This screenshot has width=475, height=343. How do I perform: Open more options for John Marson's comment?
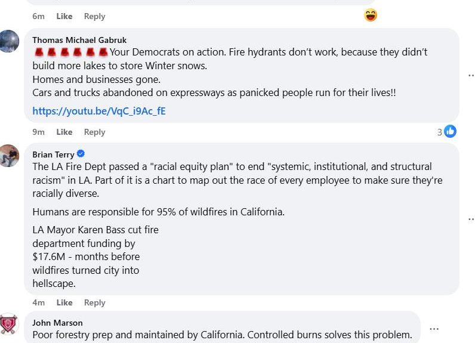click(434, 329)
